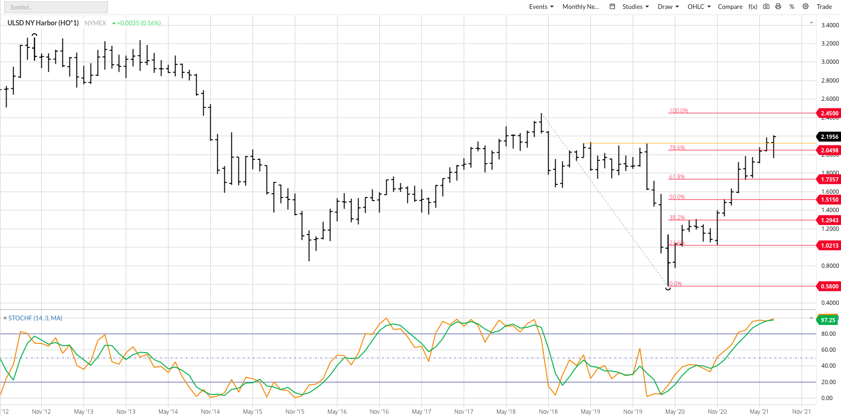Open the Events dropdown
The width and height of the screenshot is (841, 416).
pyautogui.click(x=541, y=7)
